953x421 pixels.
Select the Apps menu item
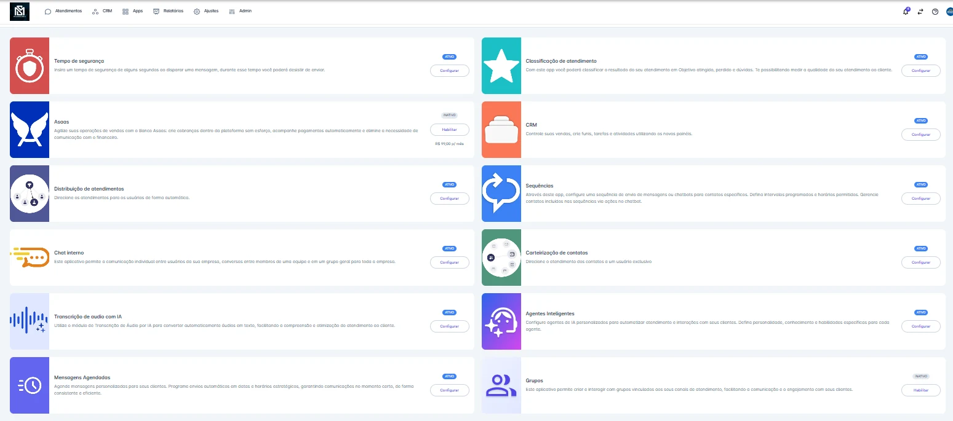[x=132, y=11]
